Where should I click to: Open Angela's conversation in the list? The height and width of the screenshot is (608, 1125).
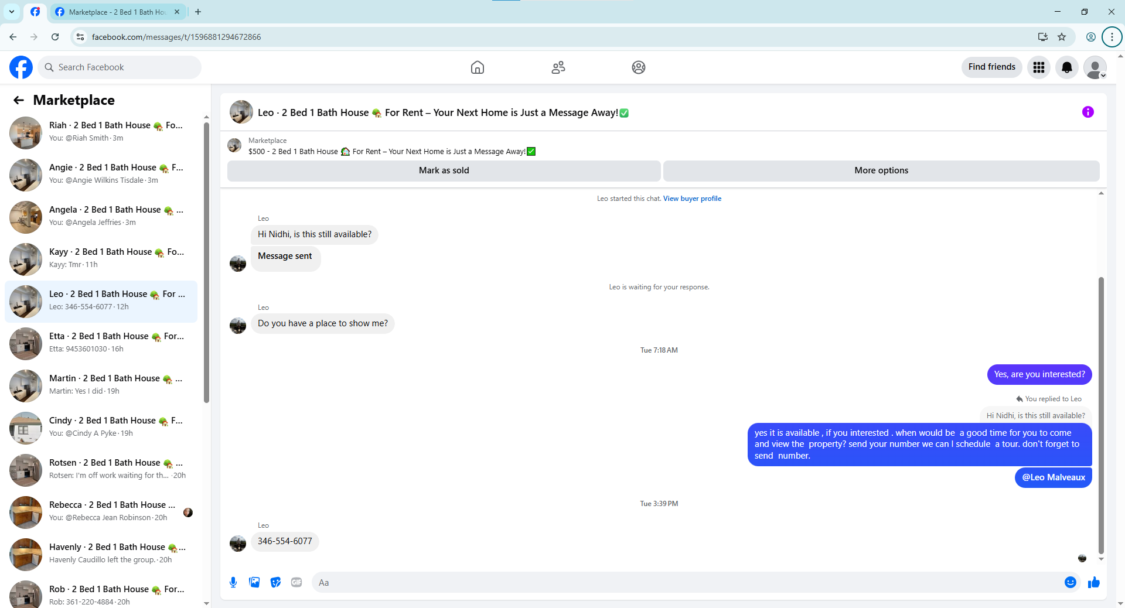click(x=101, y=217)
